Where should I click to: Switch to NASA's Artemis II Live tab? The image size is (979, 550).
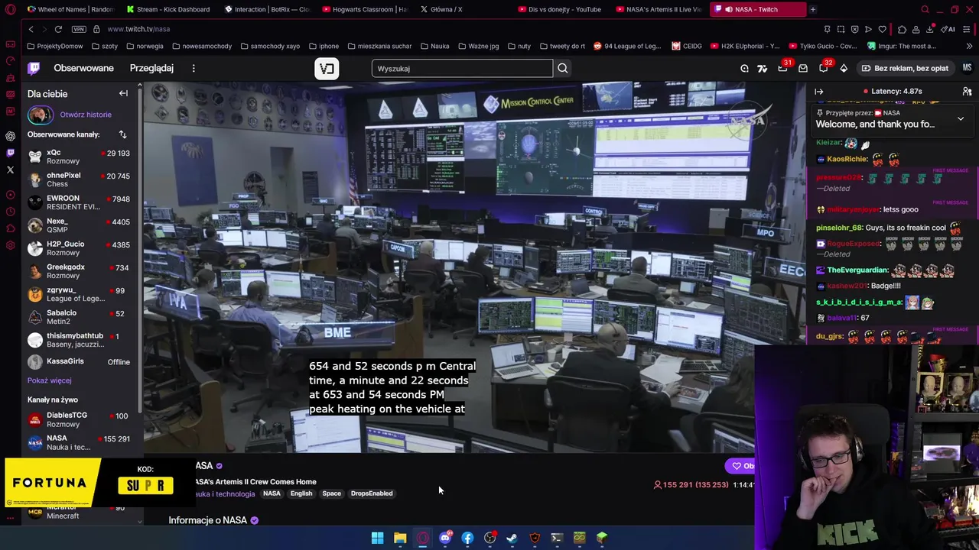coord(658,9)
